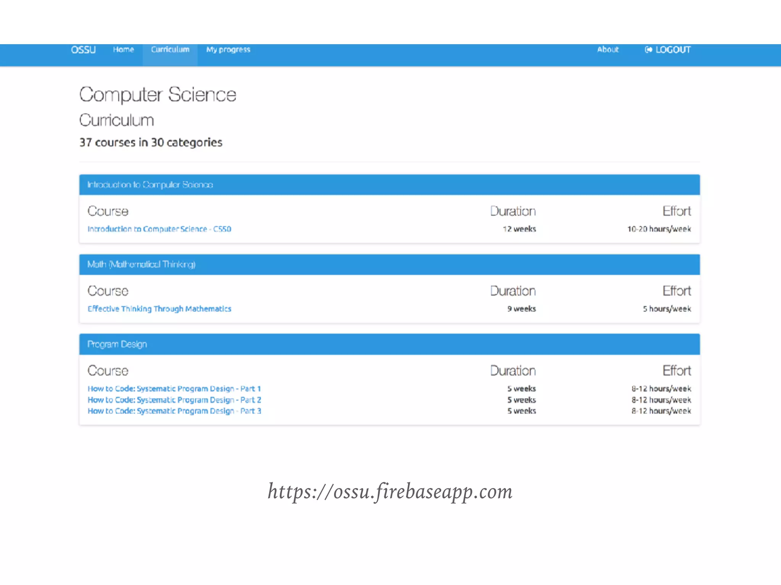Click '10-20 hours/week' effort value
Screen dimensions: 781x585
pos(659,229)
